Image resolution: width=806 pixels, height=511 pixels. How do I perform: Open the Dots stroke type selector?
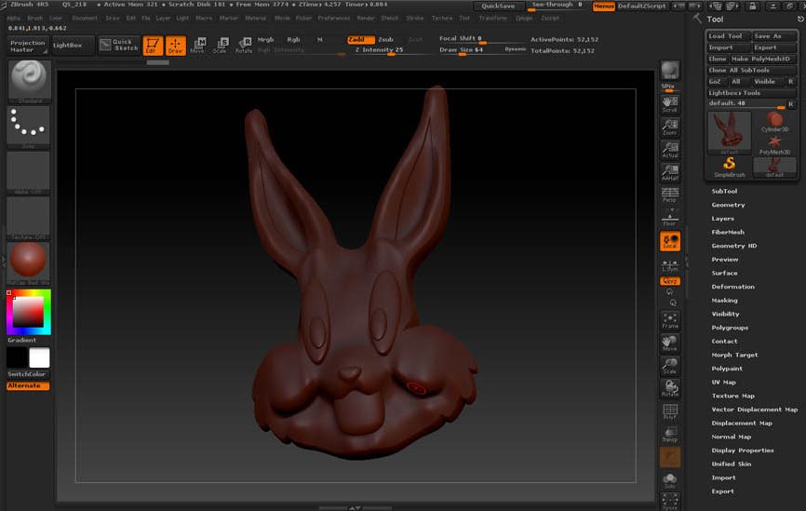(x=29, y=127)
